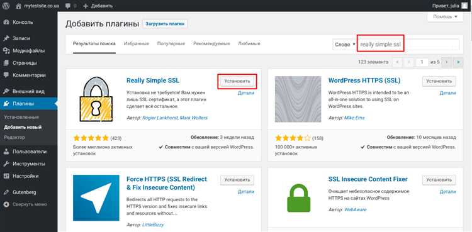472x232 pixels.
Task: Click the Force HTTPS paper plane thumbnail
Action: pos(96,197)
